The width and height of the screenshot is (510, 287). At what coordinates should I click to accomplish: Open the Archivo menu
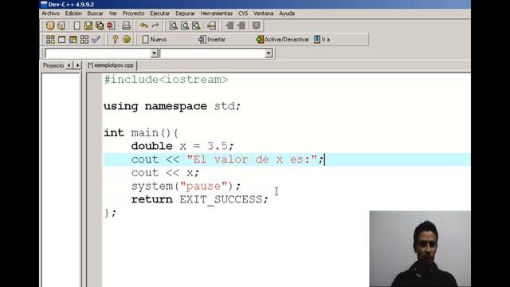51,14
